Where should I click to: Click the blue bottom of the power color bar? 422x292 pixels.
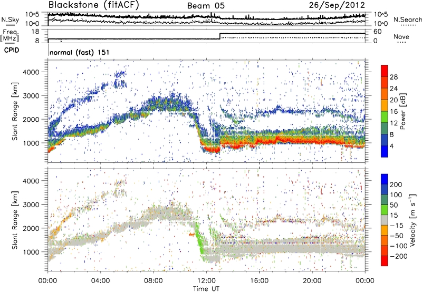(x=385, y=151)
